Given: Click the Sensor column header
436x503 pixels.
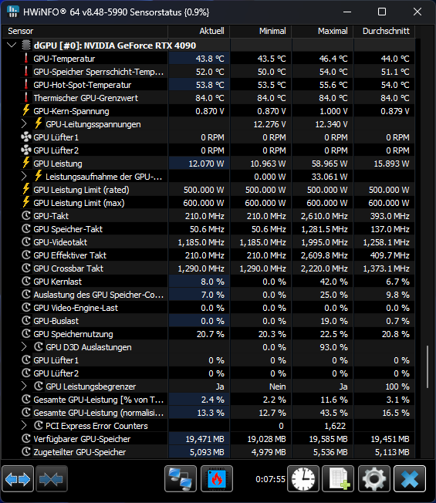Looking at the screenshot, I should pos(85,31).
